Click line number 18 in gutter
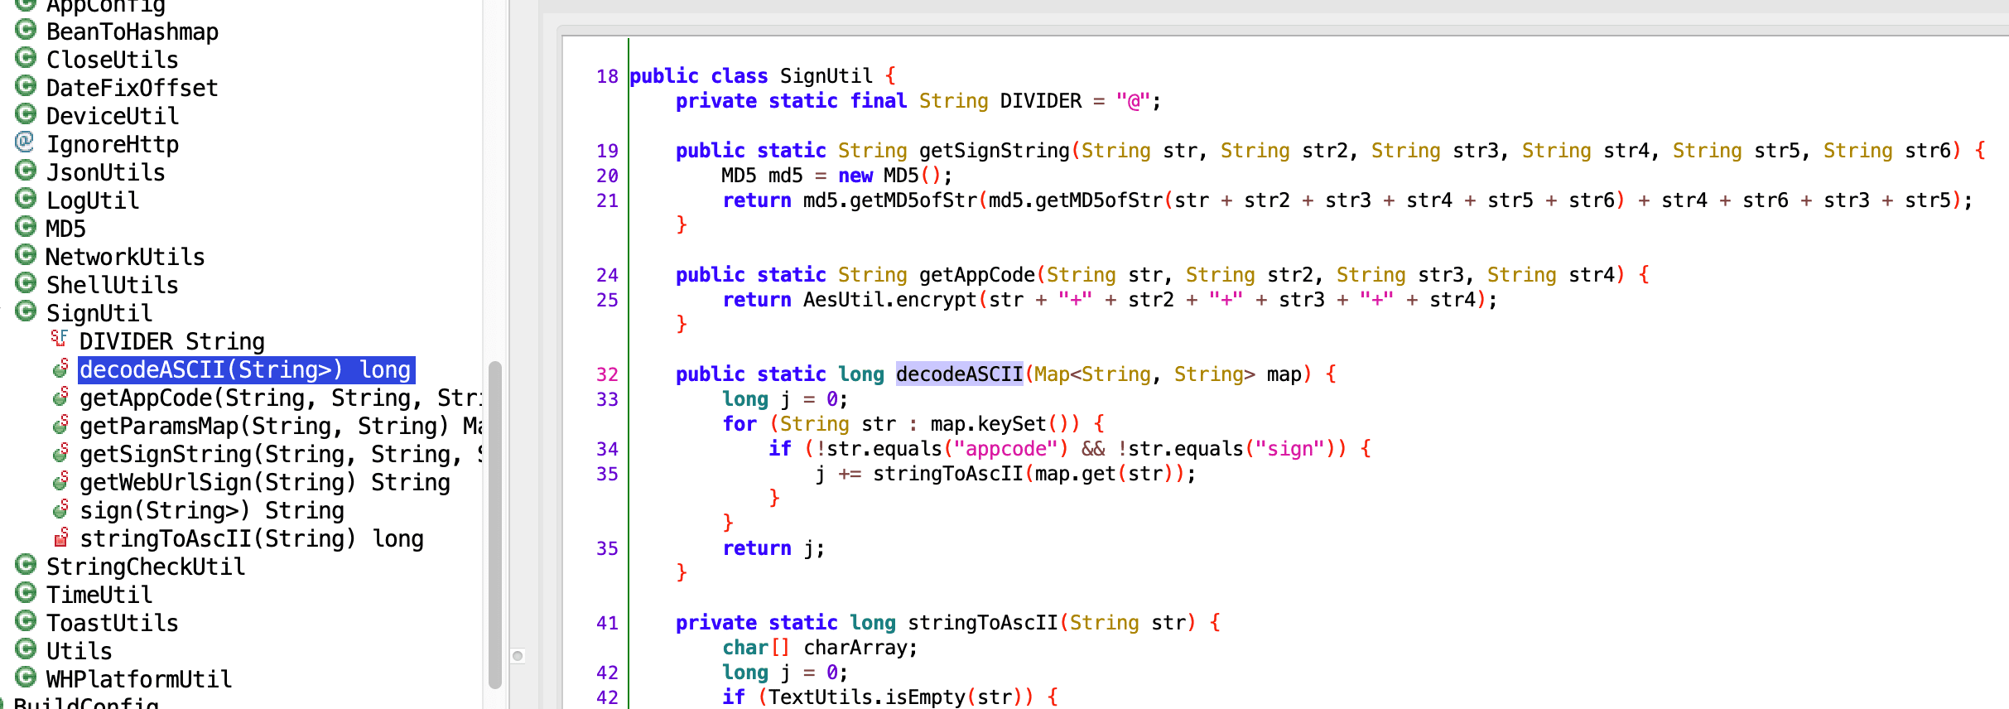2009x709 pixels. pyautogui.click(x=607, y=76)
